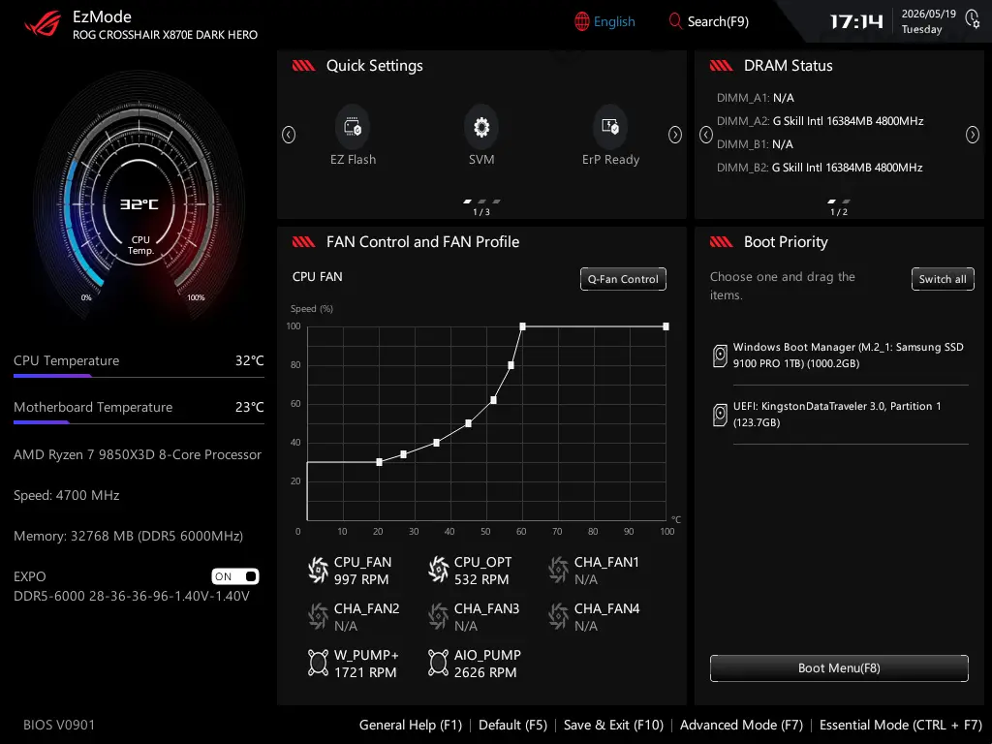Viewport: 992px width, 744px height.
Task: Show next DRAM Status page
Action: coord(973,135)
